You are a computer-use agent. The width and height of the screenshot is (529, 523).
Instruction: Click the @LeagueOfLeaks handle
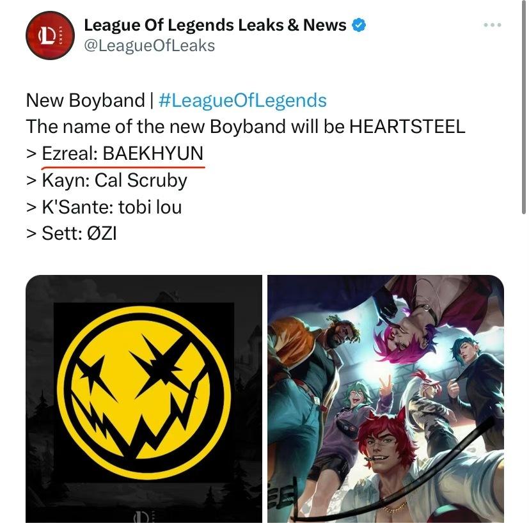click(150, 46)
